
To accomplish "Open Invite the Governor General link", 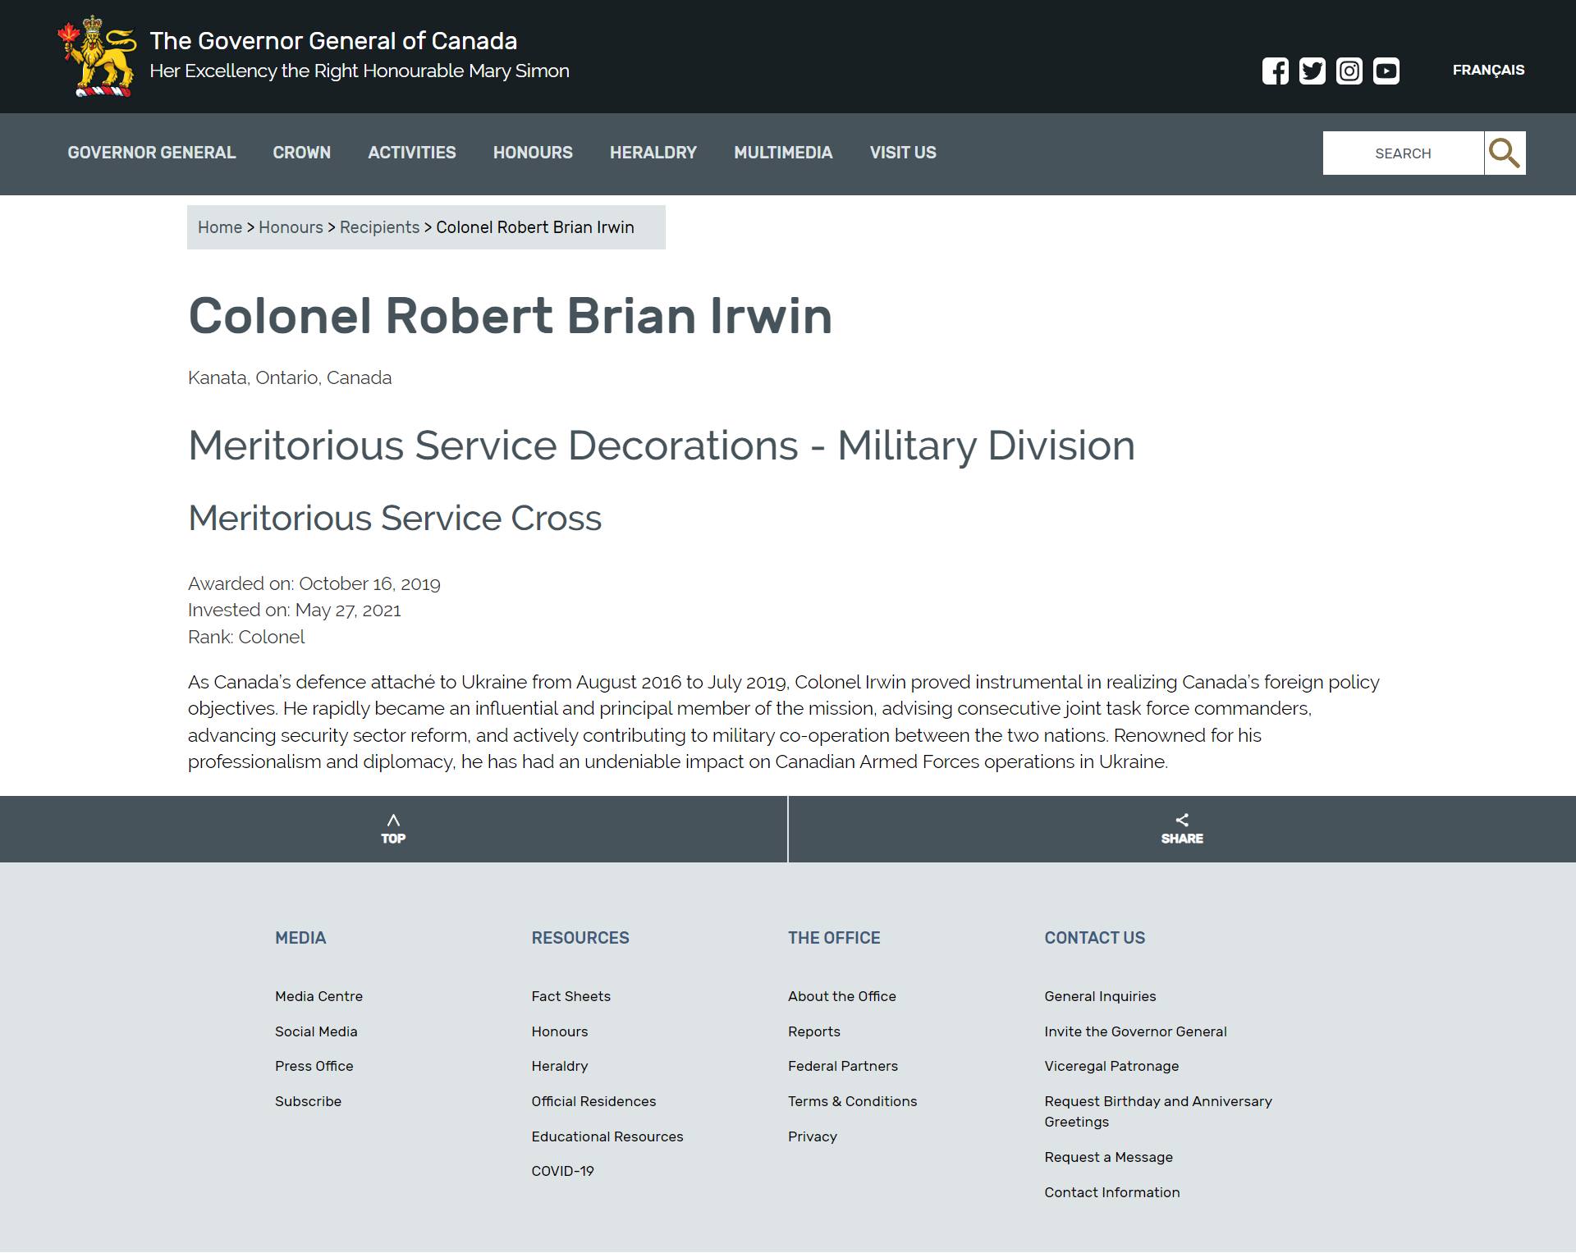I will click(x=1134, y=1031).
